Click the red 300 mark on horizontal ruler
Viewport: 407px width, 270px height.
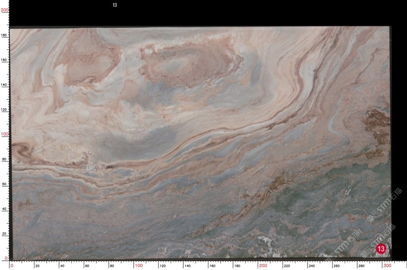387,265
